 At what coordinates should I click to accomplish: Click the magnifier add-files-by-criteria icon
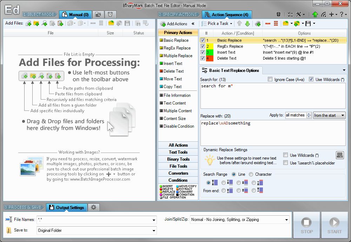(44, 23)
